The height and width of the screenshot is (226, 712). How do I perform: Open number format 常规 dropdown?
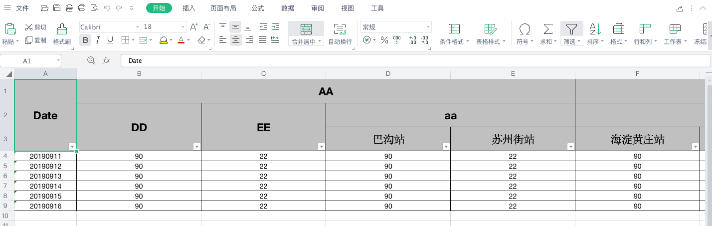click(428, 27)
